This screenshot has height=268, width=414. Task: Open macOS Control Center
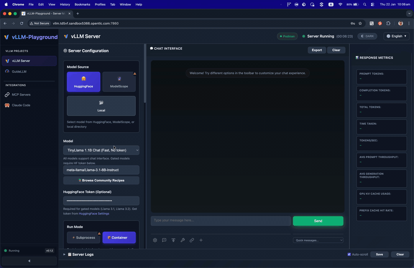373,5
